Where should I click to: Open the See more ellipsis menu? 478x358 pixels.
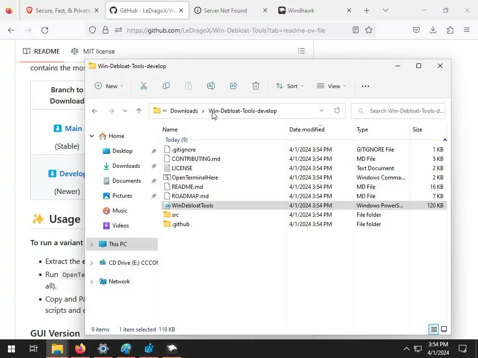(366, 86)
